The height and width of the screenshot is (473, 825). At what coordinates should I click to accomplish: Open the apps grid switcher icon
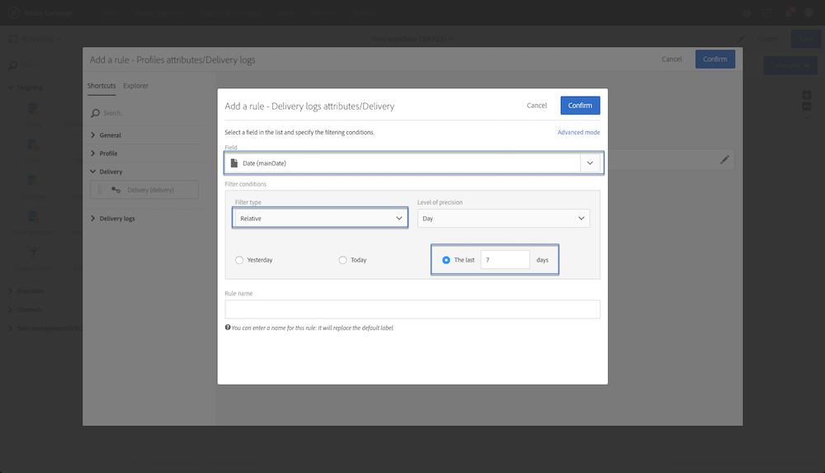[x=767, y=13]
